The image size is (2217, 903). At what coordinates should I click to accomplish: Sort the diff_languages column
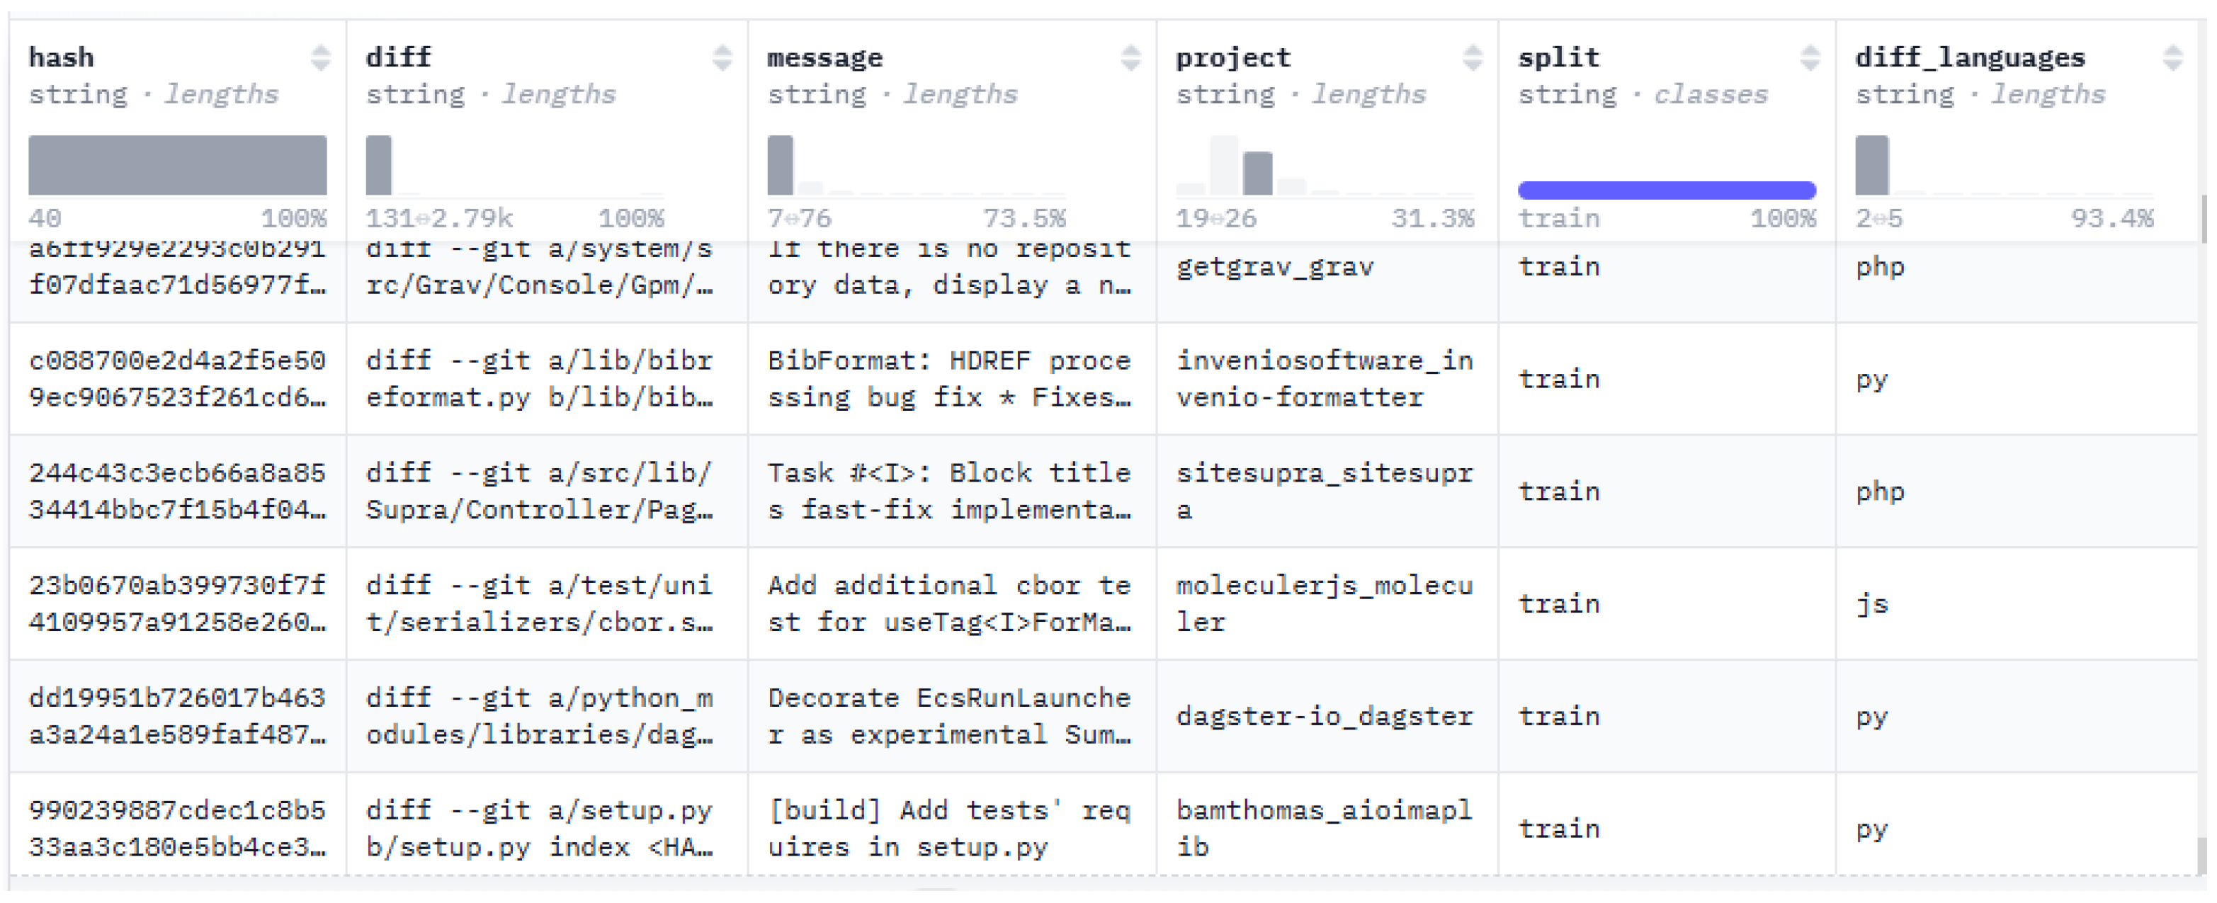pyautogui.click(x=2172, y=57)
